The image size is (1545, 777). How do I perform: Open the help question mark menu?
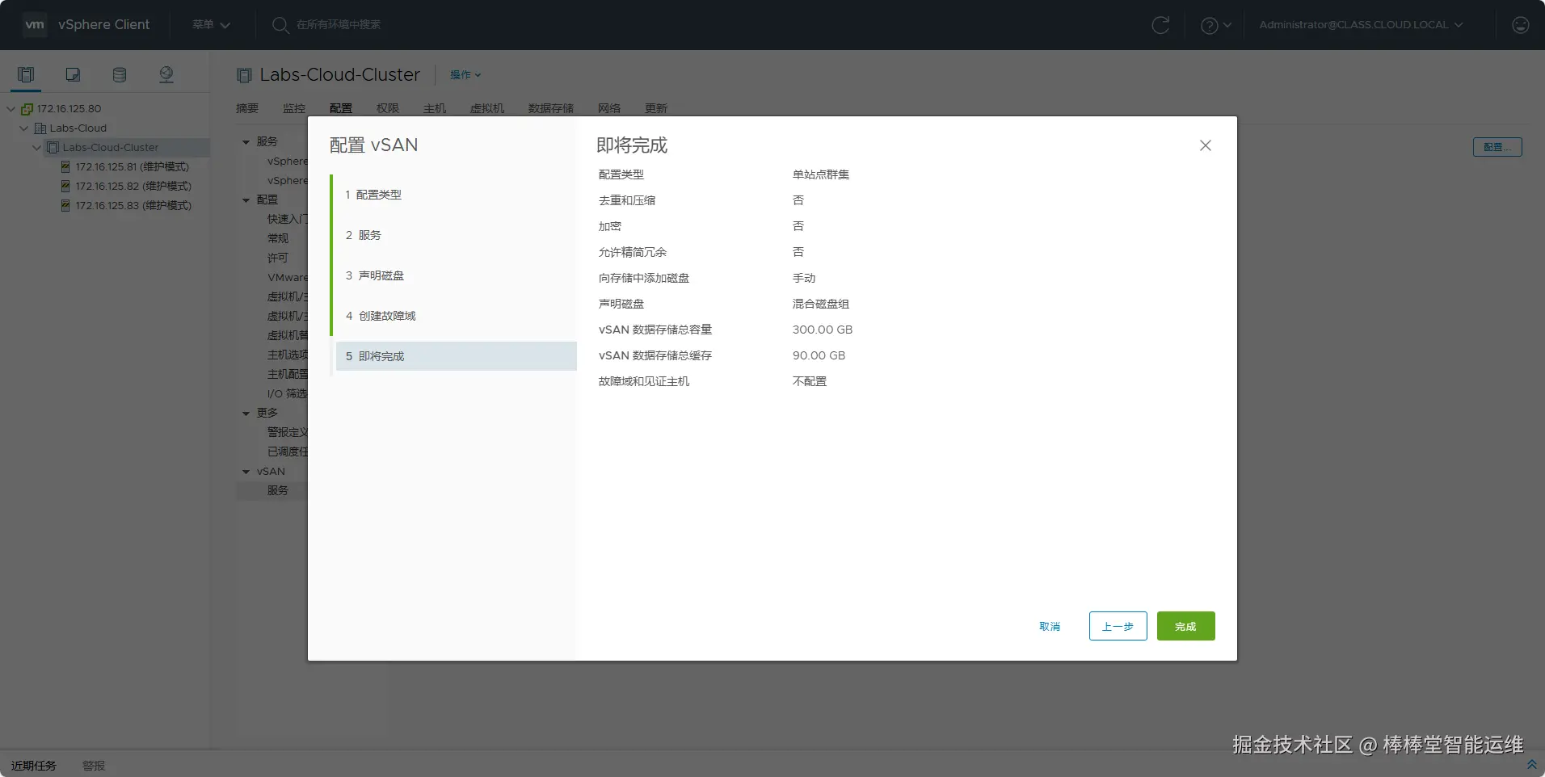click(x=1215, y=25)
